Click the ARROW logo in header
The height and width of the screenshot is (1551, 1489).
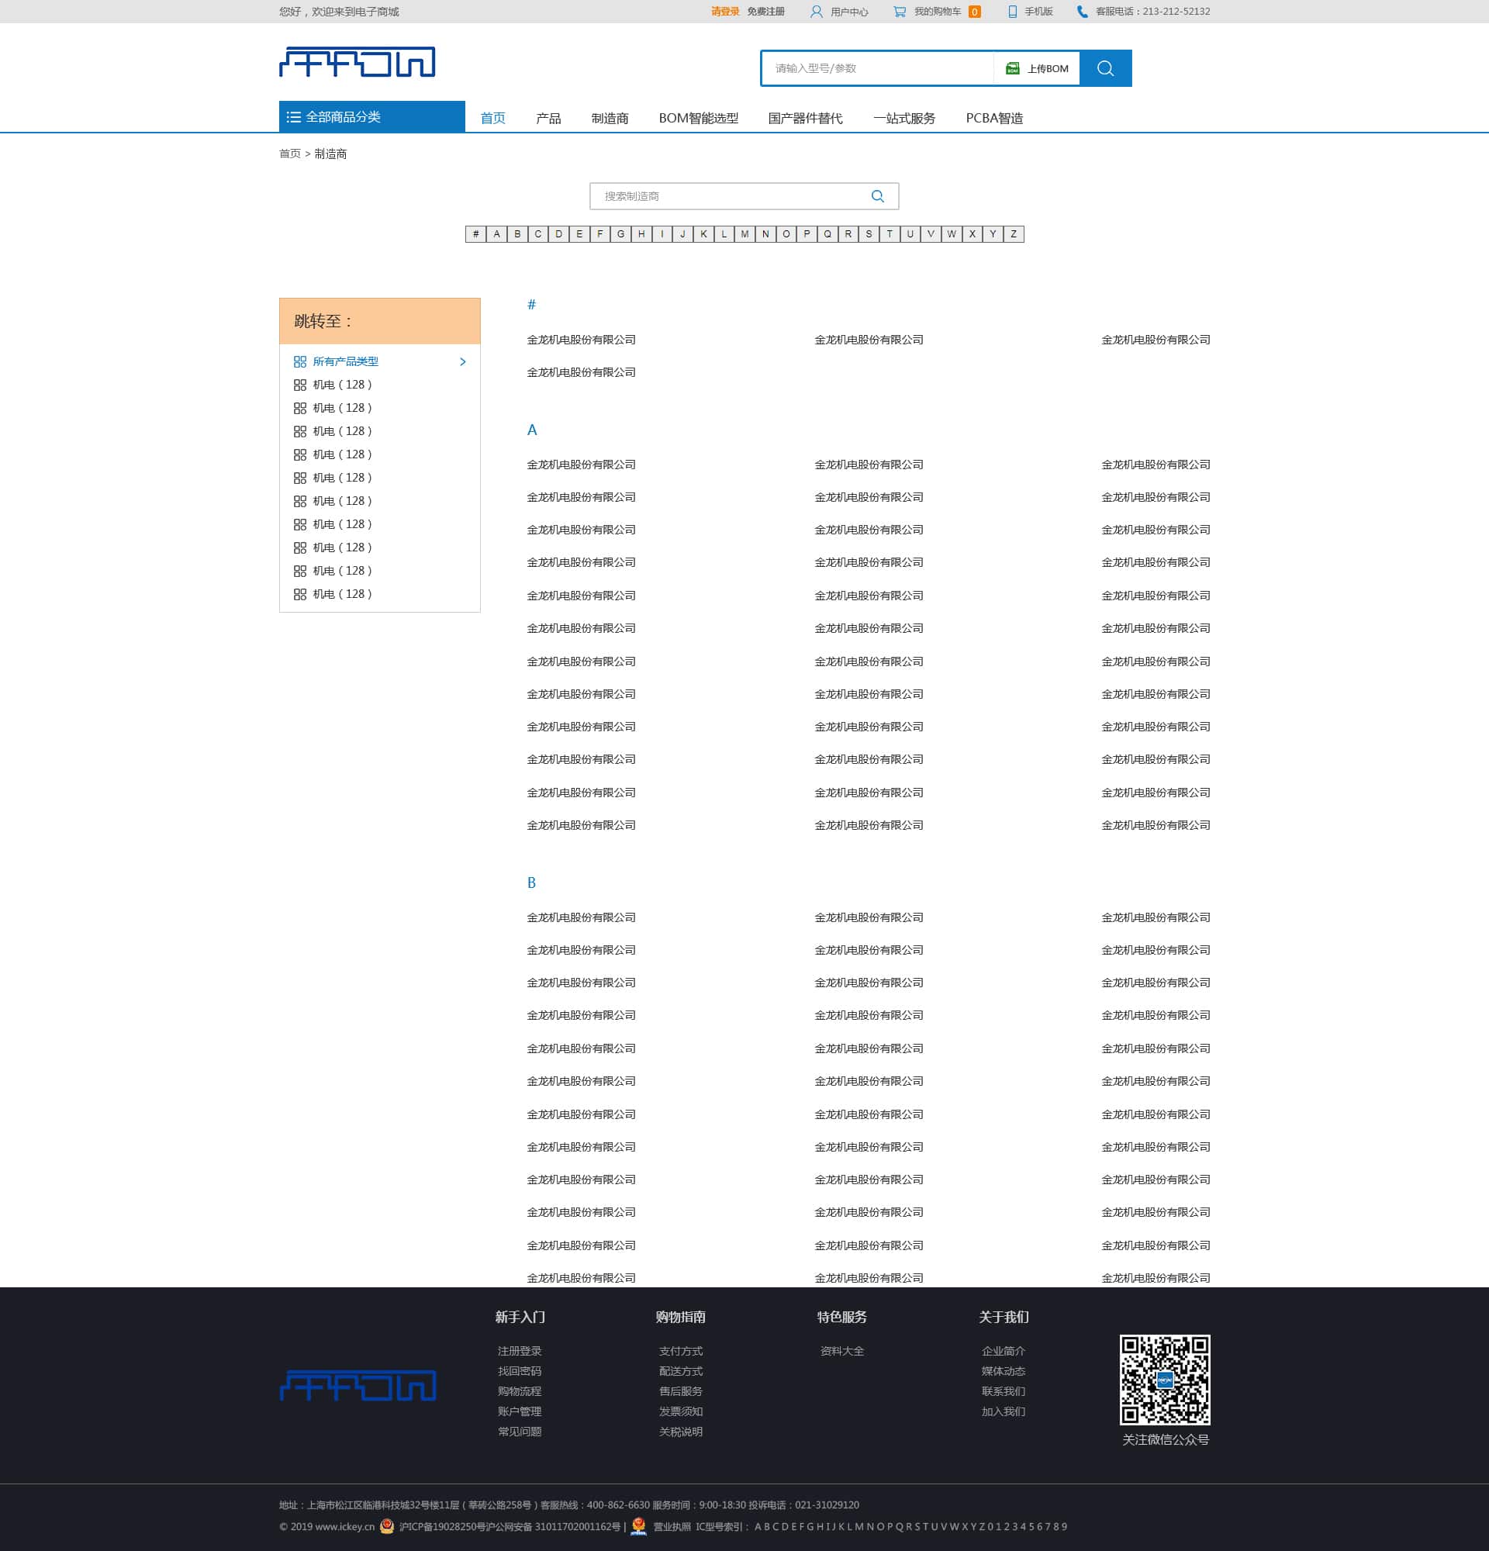click(357, 62)
